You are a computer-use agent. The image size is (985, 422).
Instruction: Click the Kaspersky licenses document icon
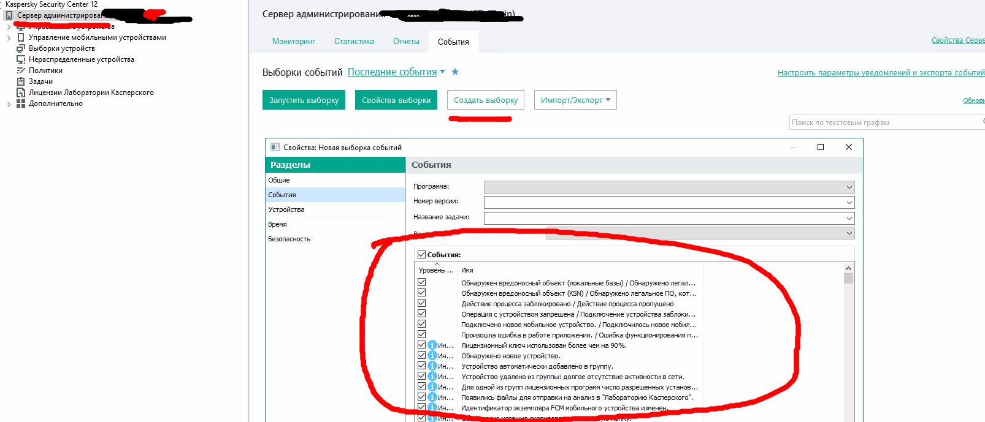pos(21,92)
